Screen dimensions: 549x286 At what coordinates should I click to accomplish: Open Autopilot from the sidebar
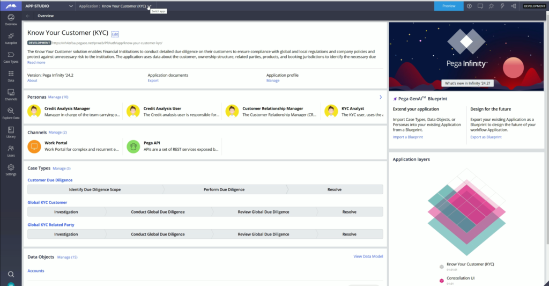(11, 38)
